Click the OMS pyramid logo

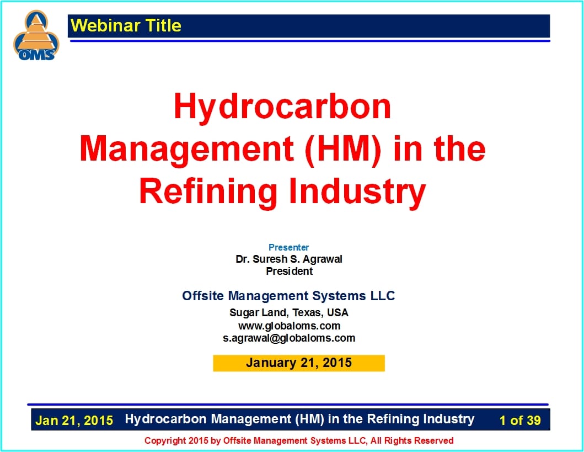point(36,35)
